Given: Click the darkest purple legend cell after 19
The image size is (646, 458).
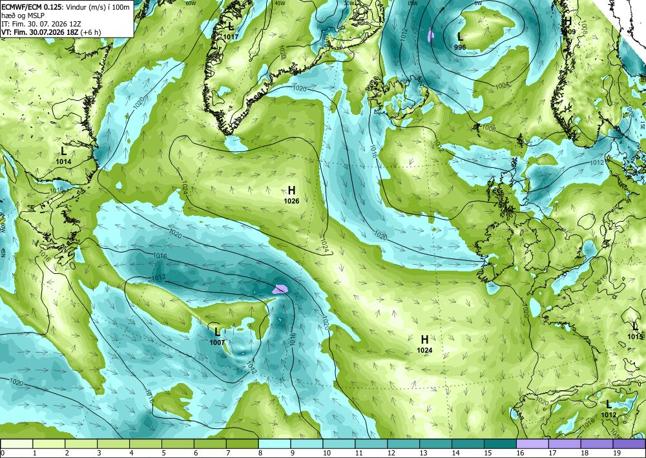Looking at the screenshot, I should pos(629,443).
